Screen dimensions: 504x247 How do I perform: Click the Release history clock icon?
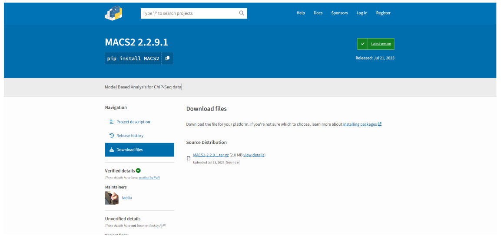pyautogui.click(x=112, y=135)
